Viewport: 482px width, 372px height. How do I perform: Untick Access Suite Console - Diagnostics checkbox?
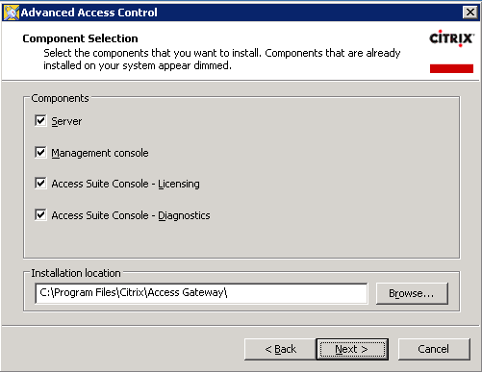[x=40, y=214]
